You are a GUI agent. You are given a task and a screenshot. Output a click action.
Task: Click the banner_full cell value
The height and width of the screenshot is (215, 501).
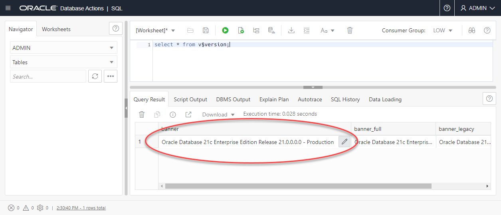tap(393, 142)
